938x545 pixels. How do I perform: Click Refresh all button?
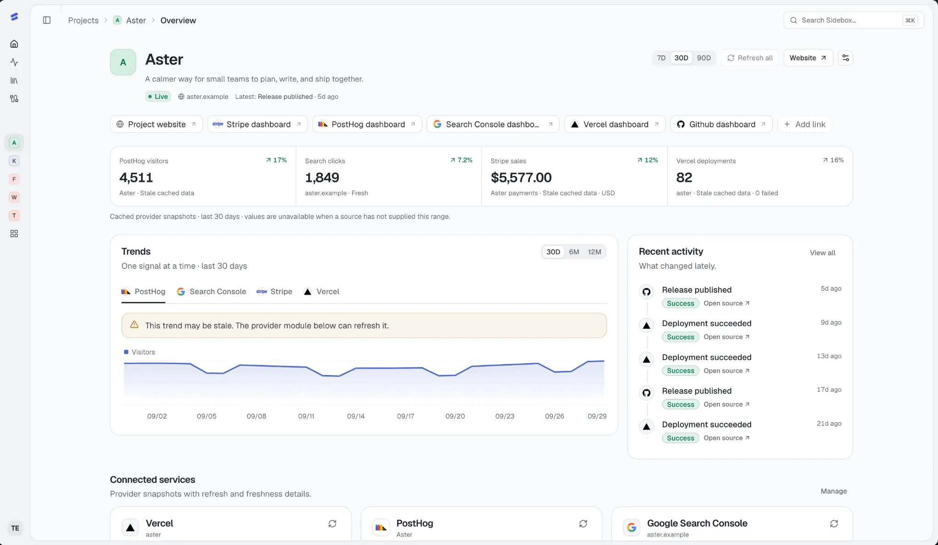(750, 58)
